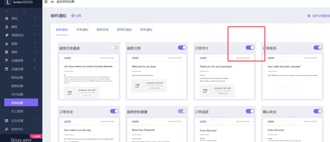Switch to the 弃单通知 tab
Image resolution: width=330 pixels, height=142 pixels.
point(82,30)
